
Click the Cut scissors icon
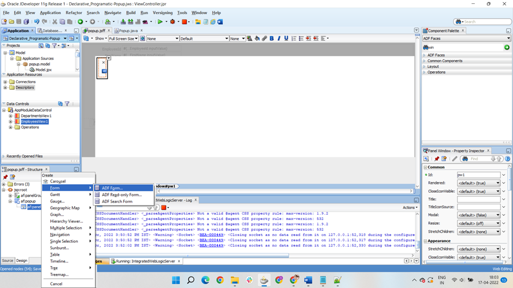(x=55, y=22)
